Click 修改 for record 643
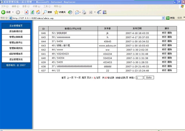This screenshot has height=131, width=185. tap(164, 45)
